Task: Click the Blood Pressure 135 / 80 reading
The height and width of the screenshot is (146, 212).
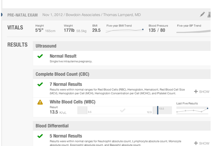Action: pos(157,30)
